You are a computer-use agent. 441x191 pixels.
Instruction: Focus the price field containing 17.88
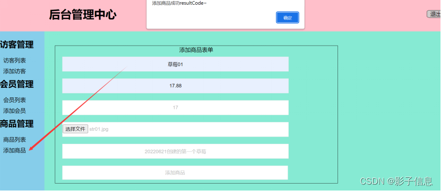click(x=176, y=86)
